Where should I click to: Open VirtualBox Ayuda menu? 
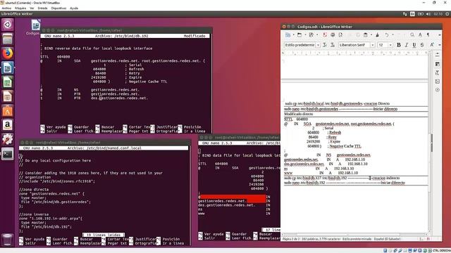[74, 8]
